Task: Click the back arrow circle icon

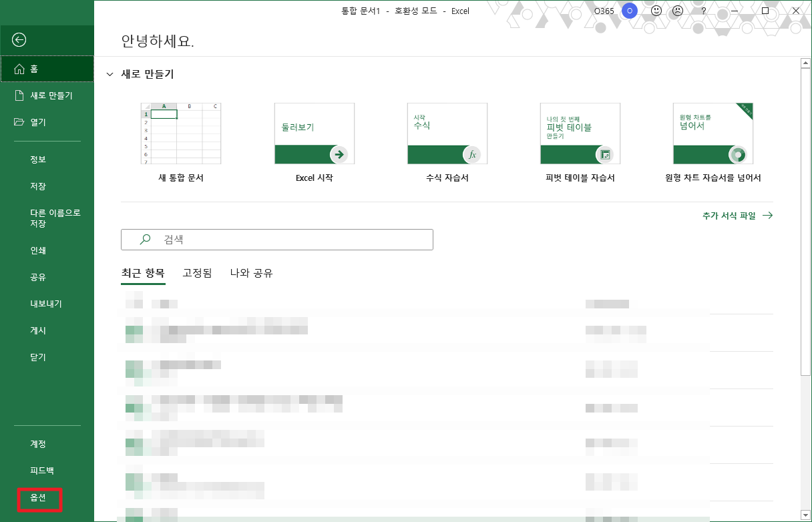Action: click(x=19, y=40)
